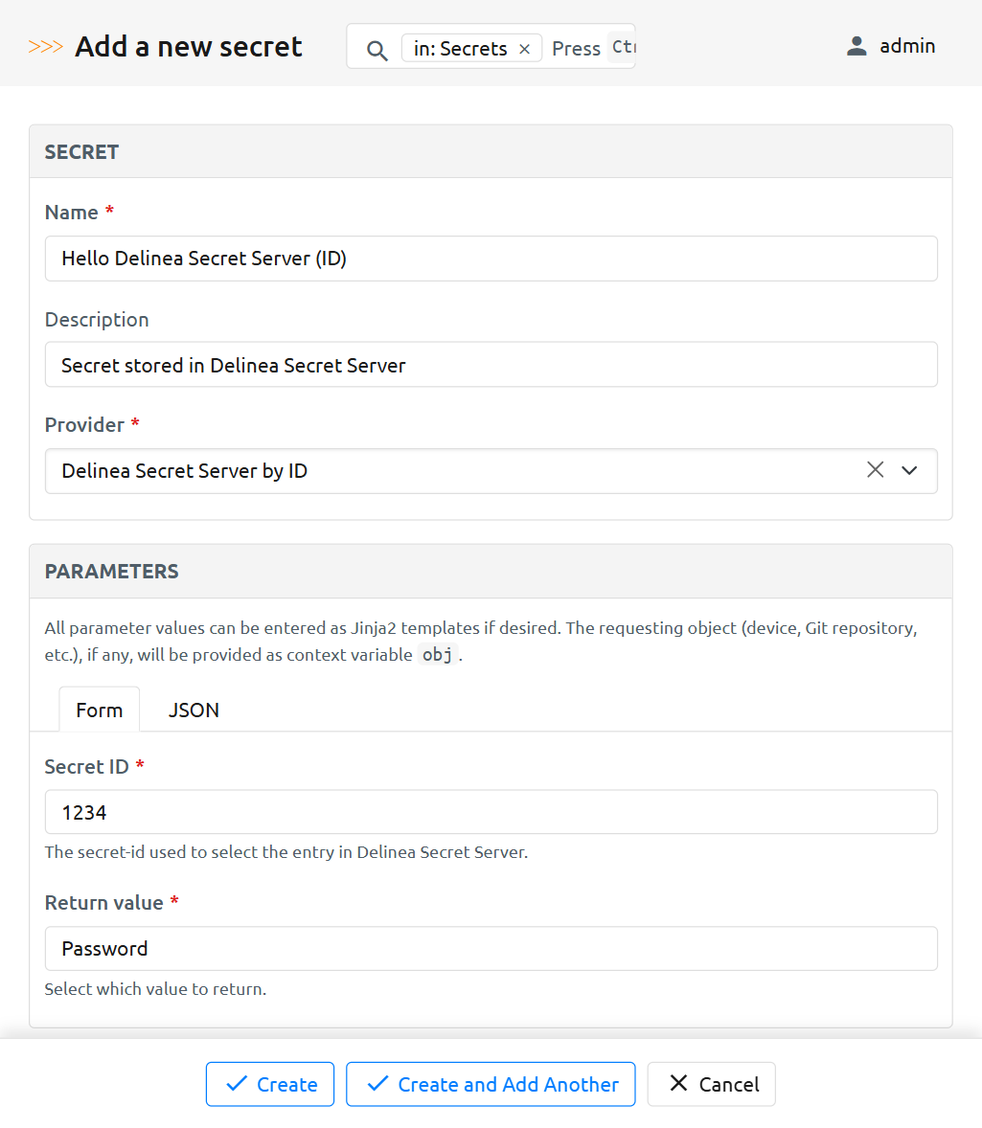Click the PARAMETERS panel header

click(x=491, y=572)
